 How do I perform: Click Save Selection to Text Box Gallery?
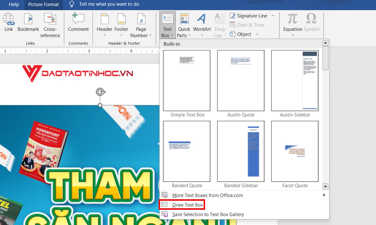click(244, 214)
